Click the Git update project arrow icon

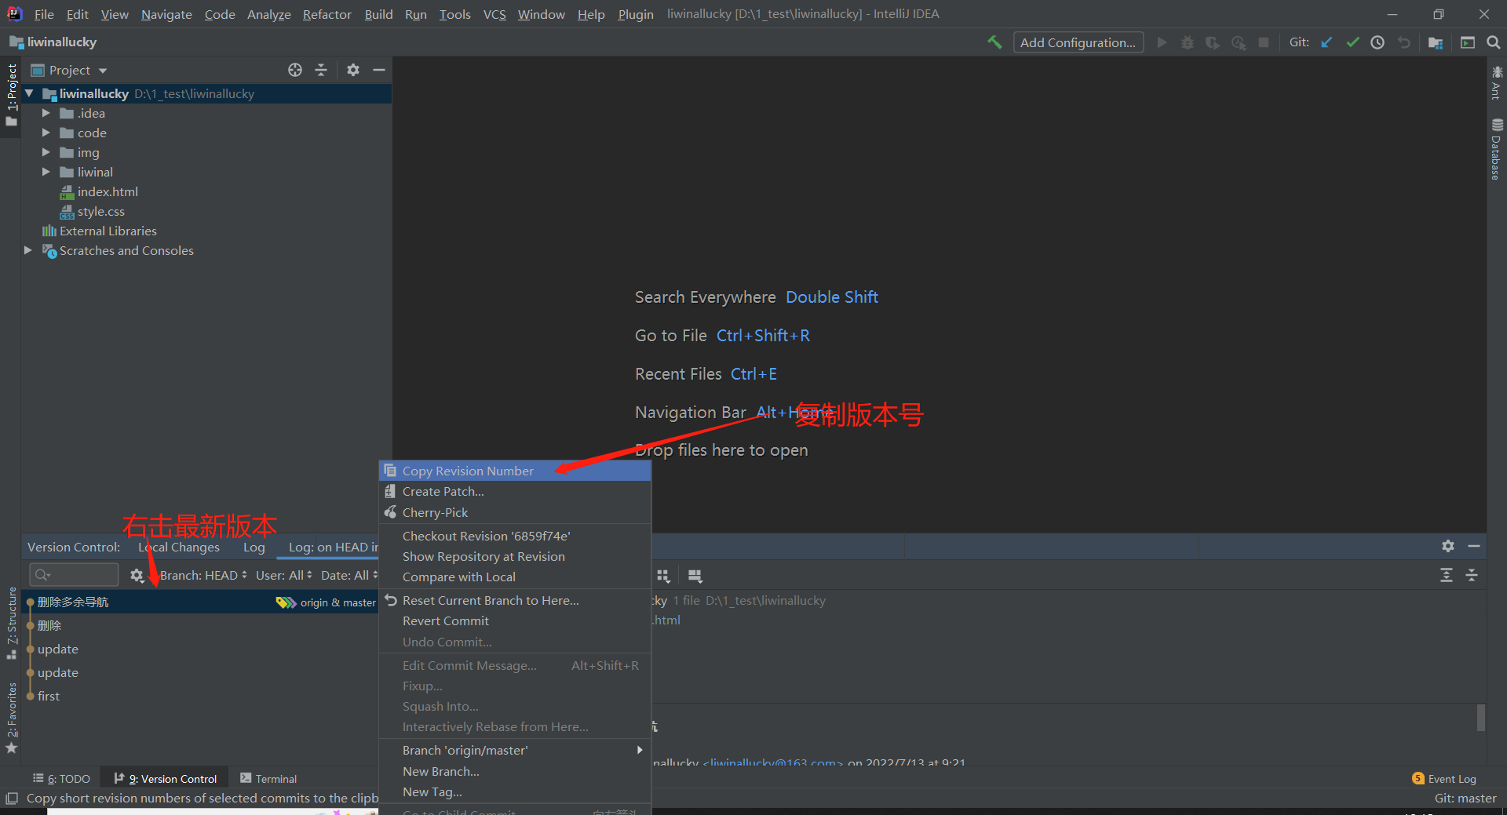pyautogui.click(x=1326, y=42)
